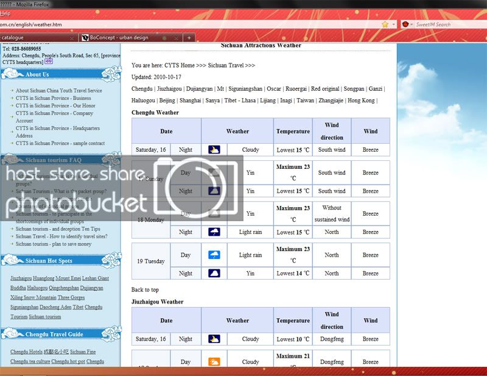
Task: Jump to Jiuzhaigou in the city list
Action: tap(169, 88)
